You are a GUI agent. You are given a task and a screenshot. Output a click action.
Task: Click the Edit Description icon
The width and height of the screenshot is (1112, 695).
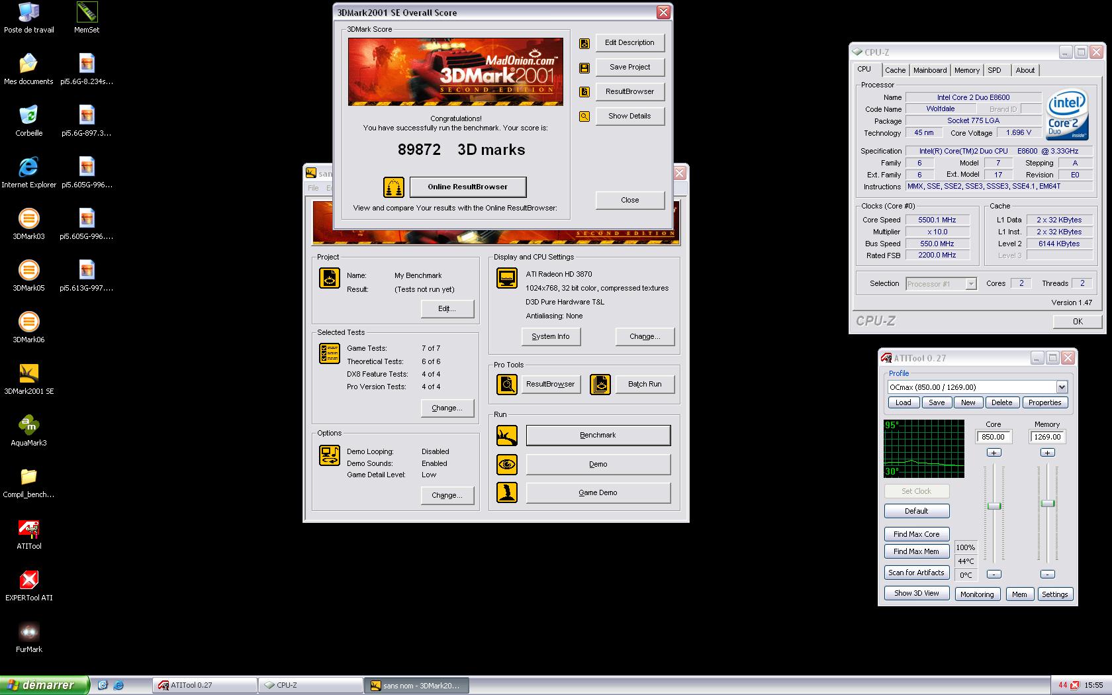[584, 43]
